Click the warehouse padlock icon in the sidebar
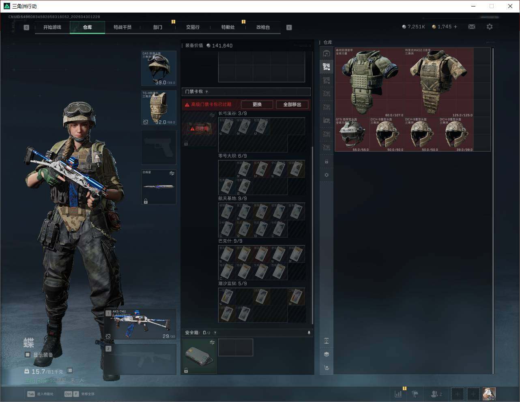 pos(327,162)
